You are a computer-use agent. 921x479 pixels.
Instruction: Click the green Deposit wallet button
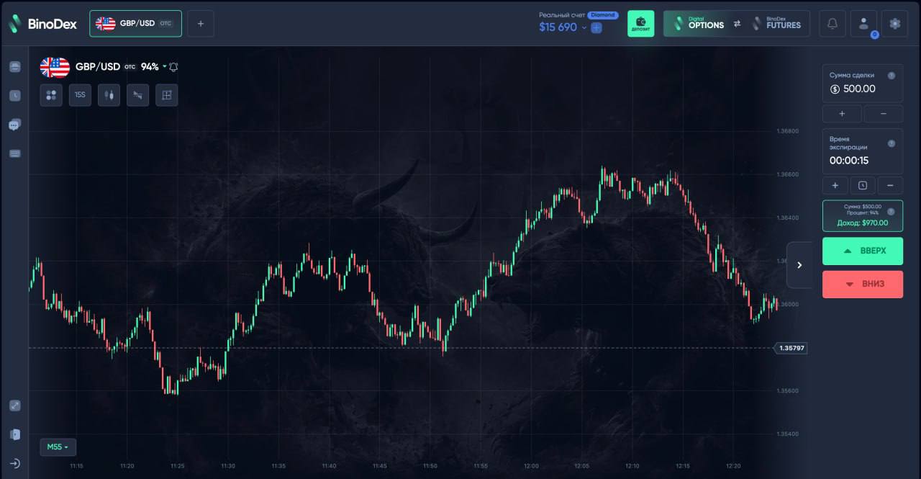coord(641,24)
